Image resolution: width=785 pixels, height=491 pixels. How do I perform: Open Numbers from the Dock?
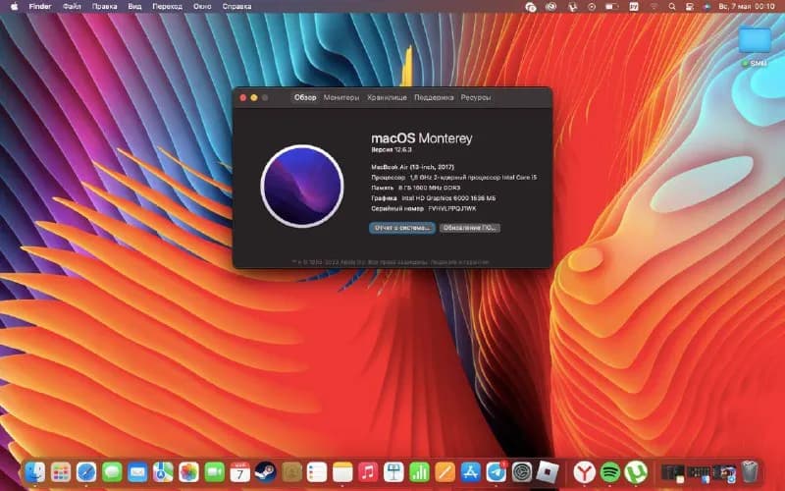(x=420, y=472)
